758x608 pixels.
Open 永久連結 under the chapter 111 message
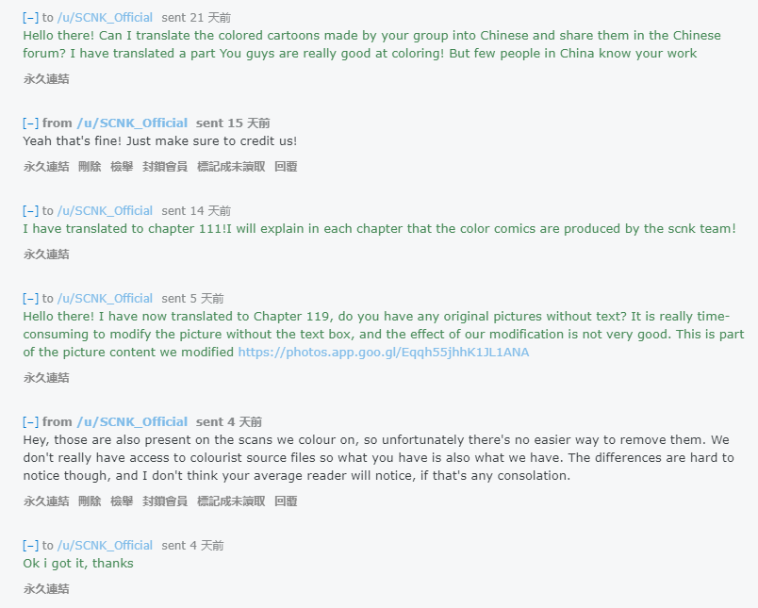46,255
